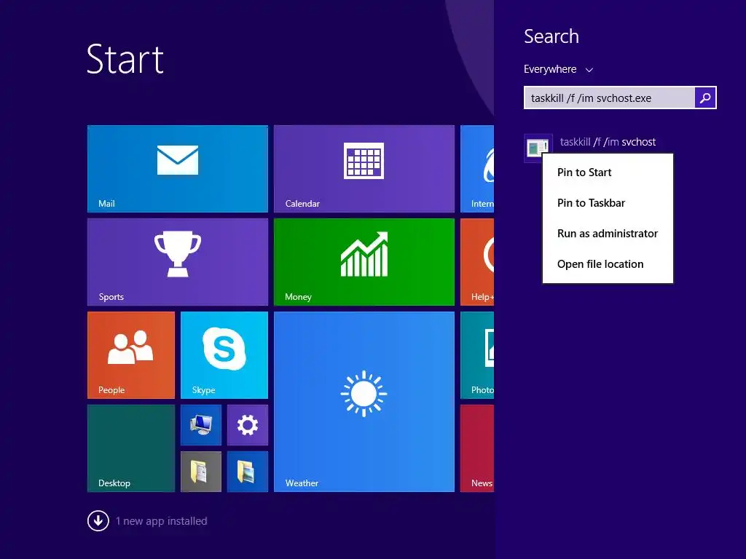Click the down arrow apps view button
The width and height of the screenshot is (746, 559).
tap(98, 520)
